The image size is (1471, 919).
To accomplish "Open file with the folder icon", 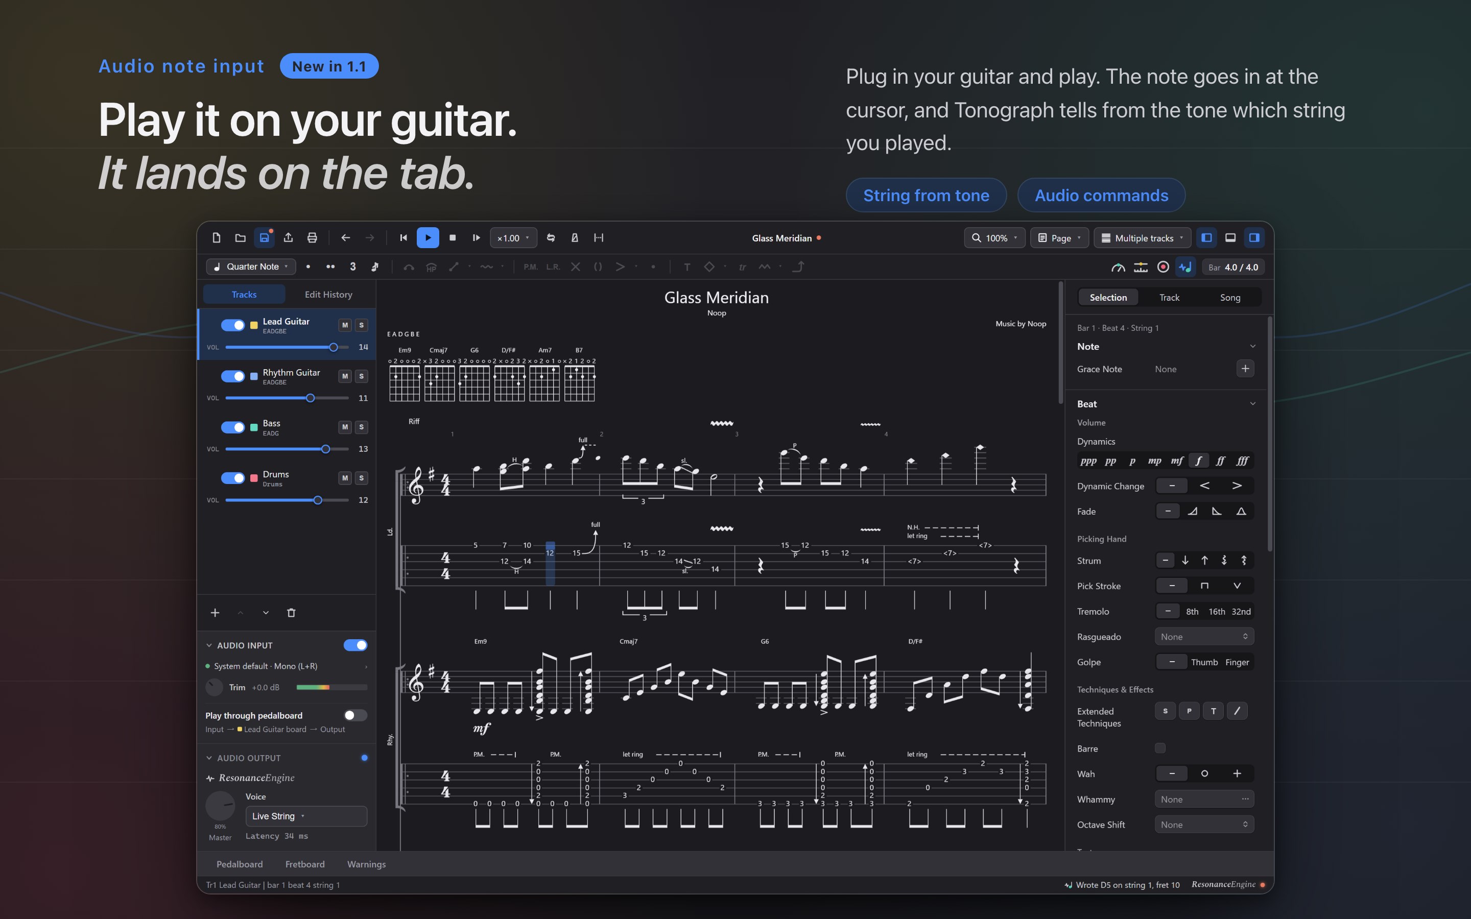I will (x=240, y=237).
